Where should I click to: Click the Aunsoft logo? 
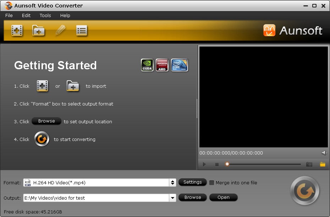pyautogui.click(x=292, y=31)
